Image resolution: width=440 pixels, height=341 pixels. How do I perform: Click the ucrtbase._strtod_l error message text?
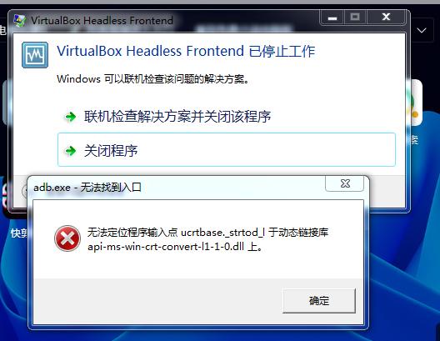pos(208,239)
